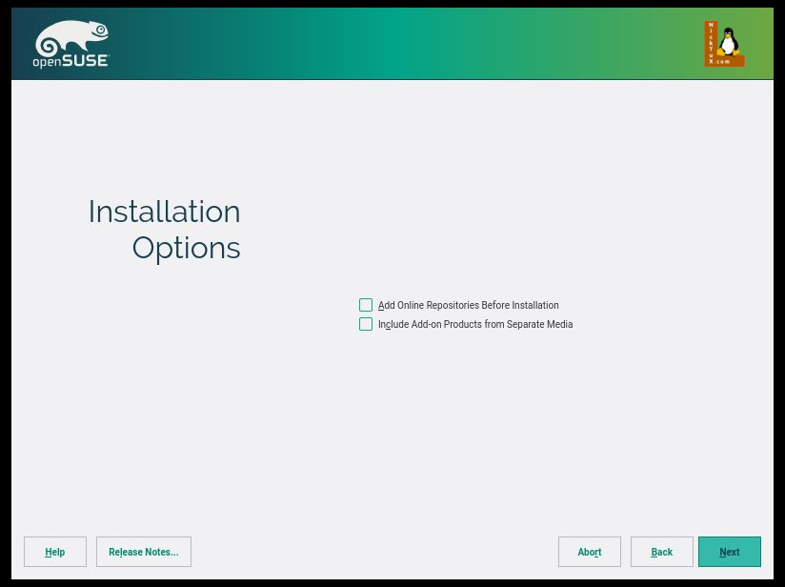Go back to the previous step
Viewport: 785px width, 587px height.
click(662, 552)
